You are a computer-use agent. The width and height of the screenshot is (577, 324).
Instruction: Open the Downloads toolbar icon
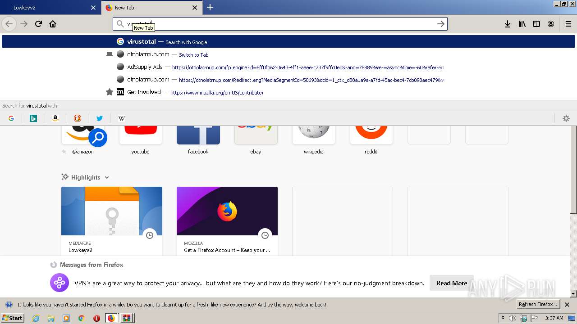[x=508, y=24]
